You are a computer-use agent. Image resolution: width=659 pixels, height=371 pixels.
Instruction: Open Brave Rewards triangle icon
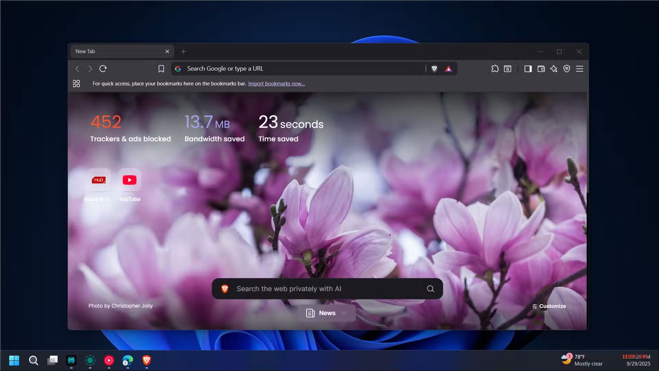(448, 69)
